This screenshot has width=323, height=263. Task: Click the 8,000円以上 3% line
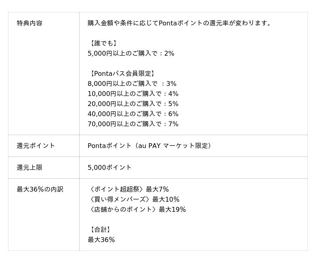point(132,84)
